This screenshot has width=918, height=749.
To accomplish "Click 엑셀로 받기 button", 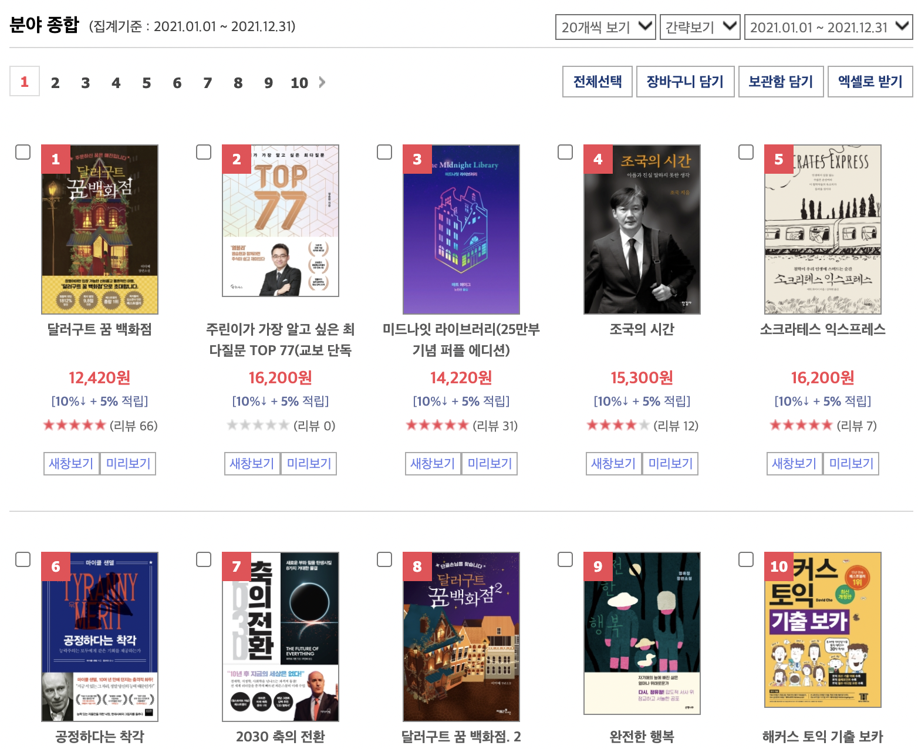I will click(x=870, y=82).
